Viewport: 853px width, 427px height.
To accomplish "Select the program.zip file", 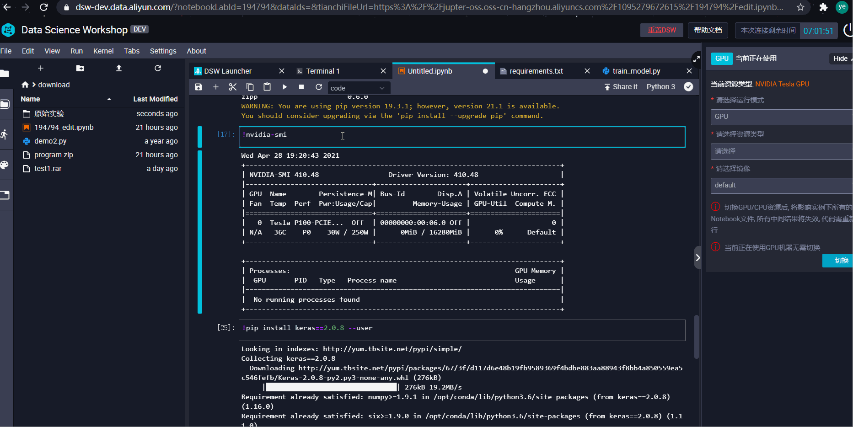I will point(100,155).
